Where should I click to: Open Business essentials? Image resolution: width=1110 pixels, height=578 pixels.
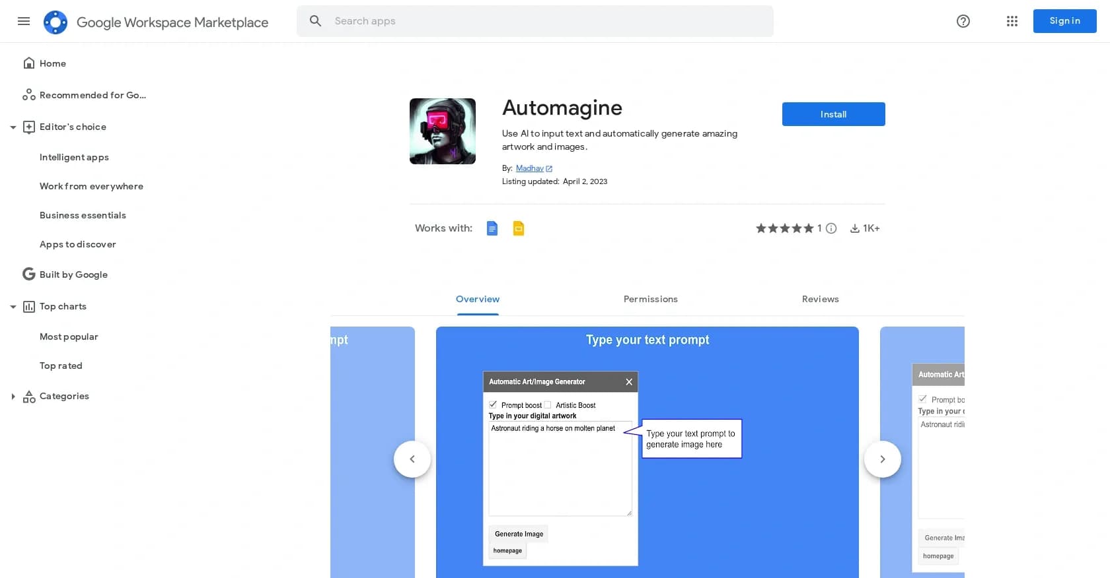(83, 215)
